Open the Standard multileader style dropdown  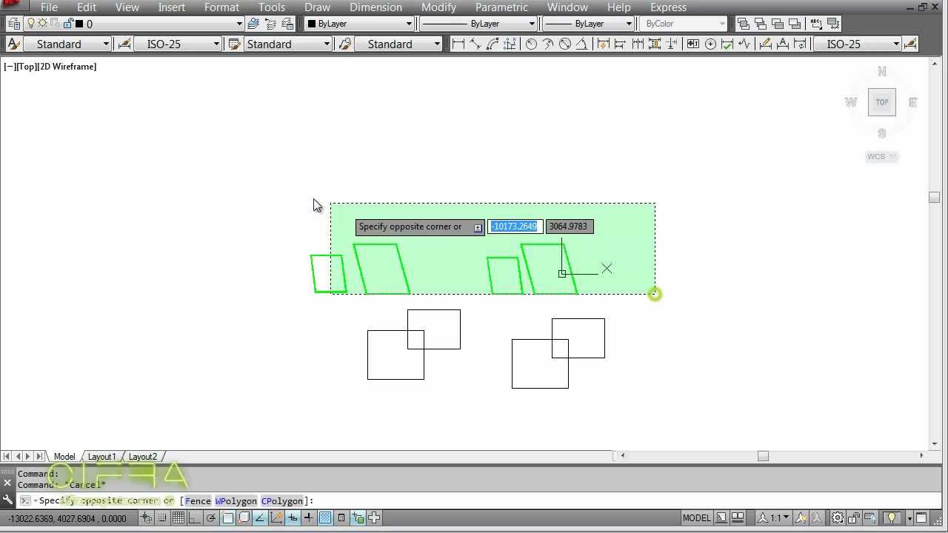click(398, 44)
